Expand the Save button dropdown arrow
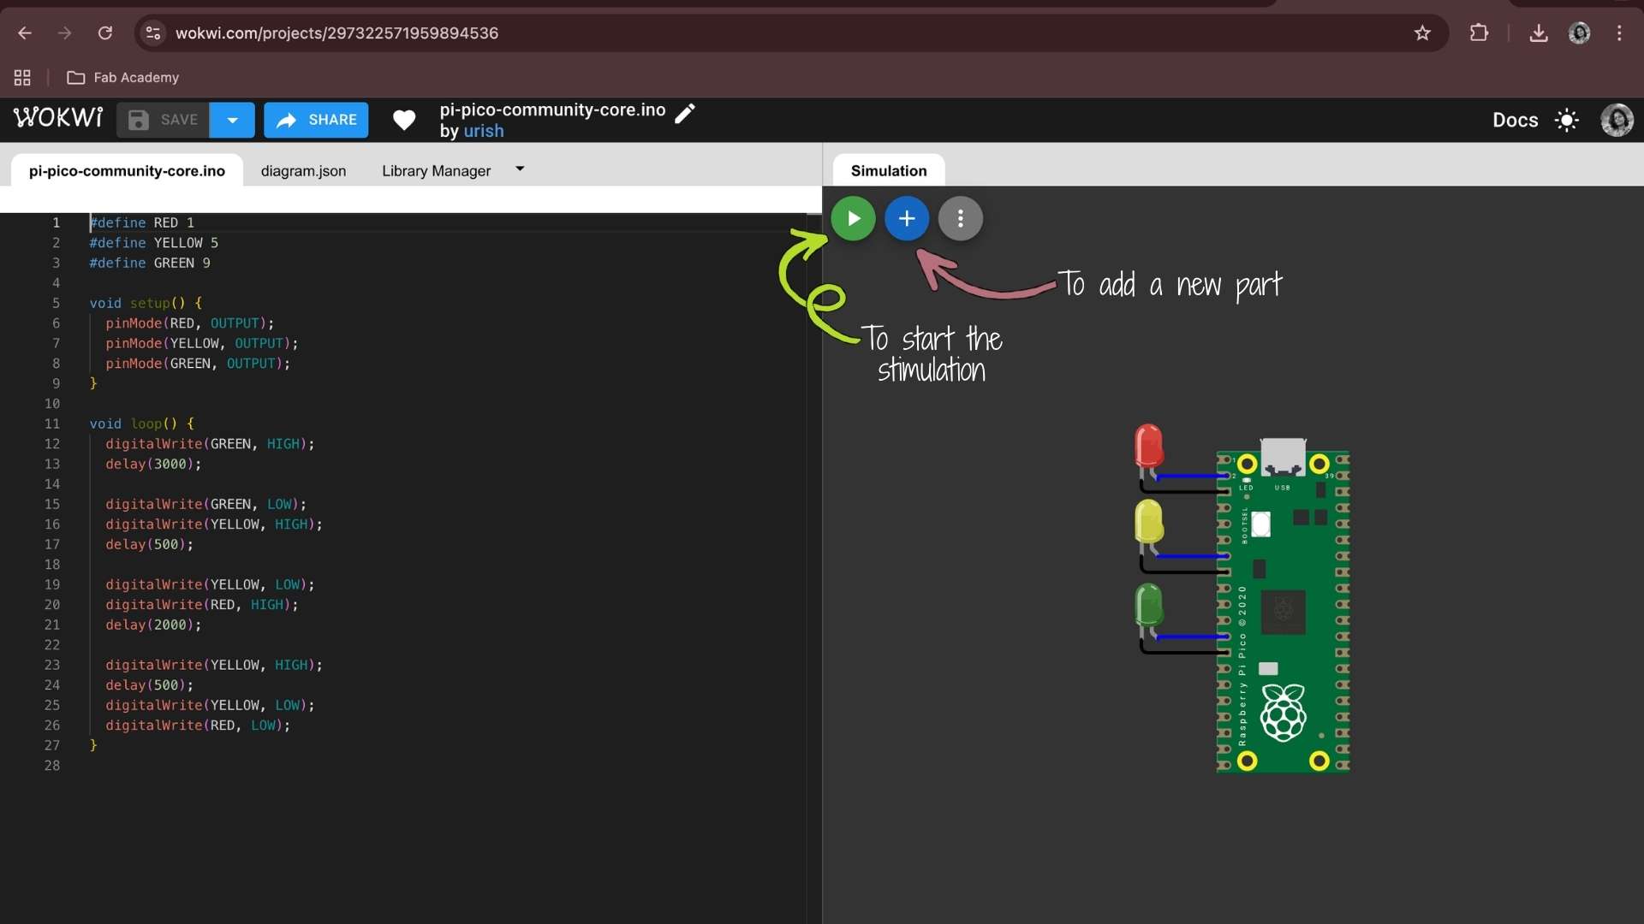The width and height of the screenshot is (1644, 924). (232, 120)
